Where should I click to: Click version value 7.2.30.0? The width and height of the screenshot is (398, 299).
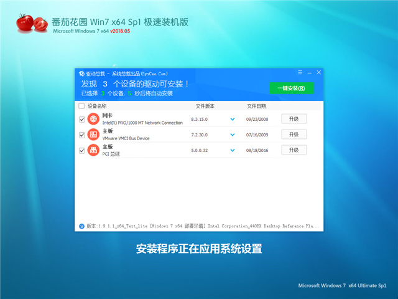coord(199,135)
